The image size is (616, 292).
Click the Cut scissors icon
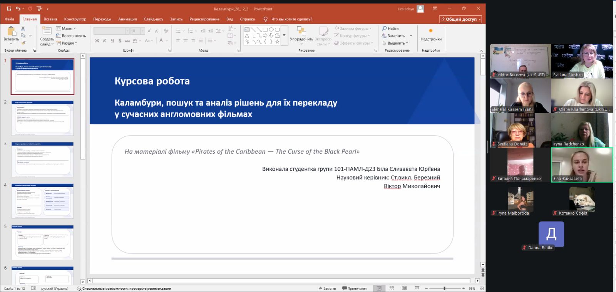coord(23,29)
